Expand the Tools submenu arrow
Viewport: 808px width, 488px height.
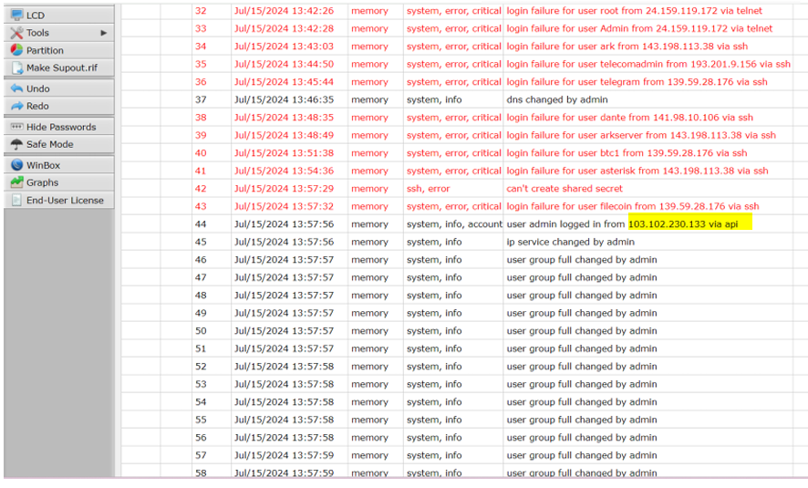point(104,33)
